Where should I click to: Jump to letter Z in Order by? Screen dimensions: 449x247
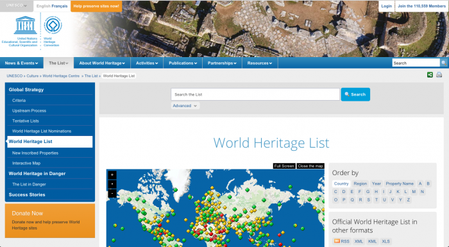(x=409, y=200)
